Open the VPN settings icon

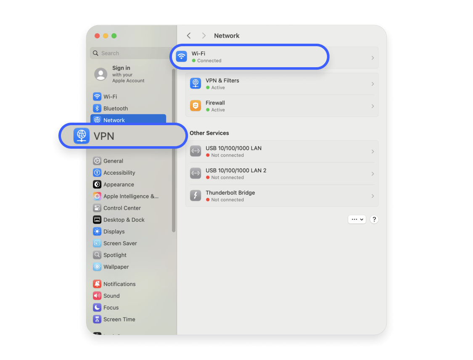81,135
